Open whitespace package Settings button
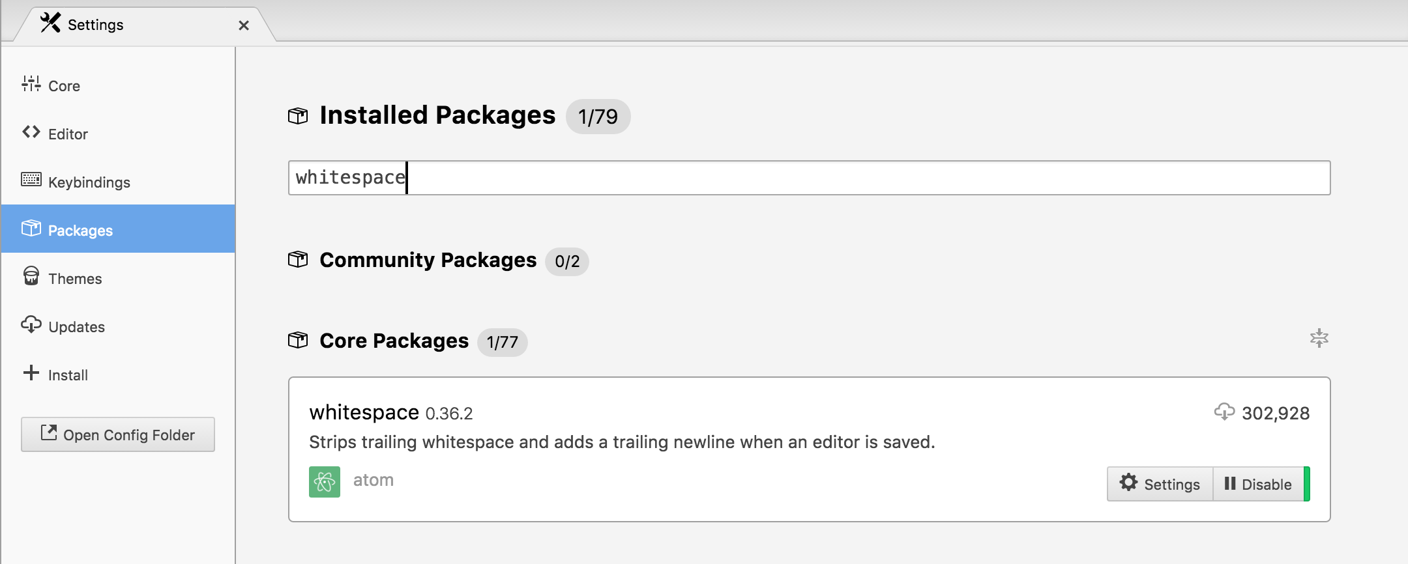This screenshot has width=1408, height=564. 1160,484
